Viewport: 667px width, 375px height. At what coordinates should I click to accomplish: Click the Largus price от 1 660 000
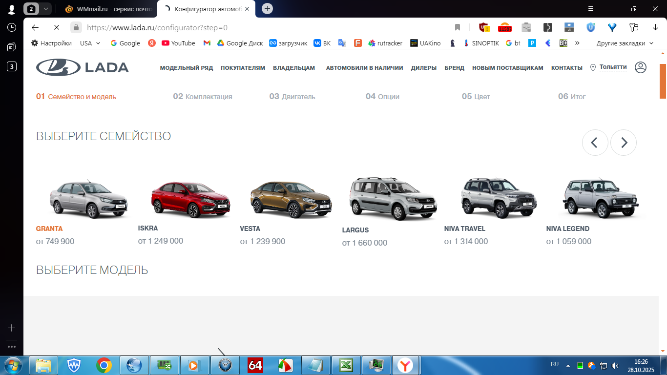click(x=365, y=243)
